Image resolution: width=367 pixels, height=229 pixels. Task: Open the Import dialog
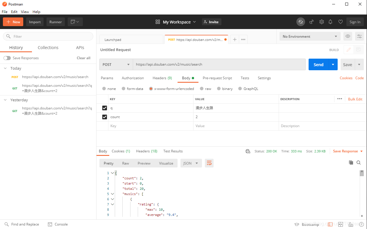35,22
